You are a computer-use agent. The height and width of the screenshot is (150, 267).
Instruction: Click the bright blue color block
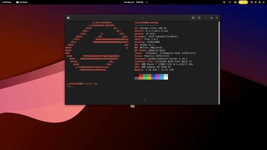[x=154, y=78]
